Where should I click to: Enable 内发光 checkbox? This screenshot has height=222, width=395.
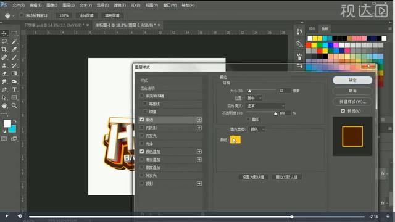[x=142, y=136]
